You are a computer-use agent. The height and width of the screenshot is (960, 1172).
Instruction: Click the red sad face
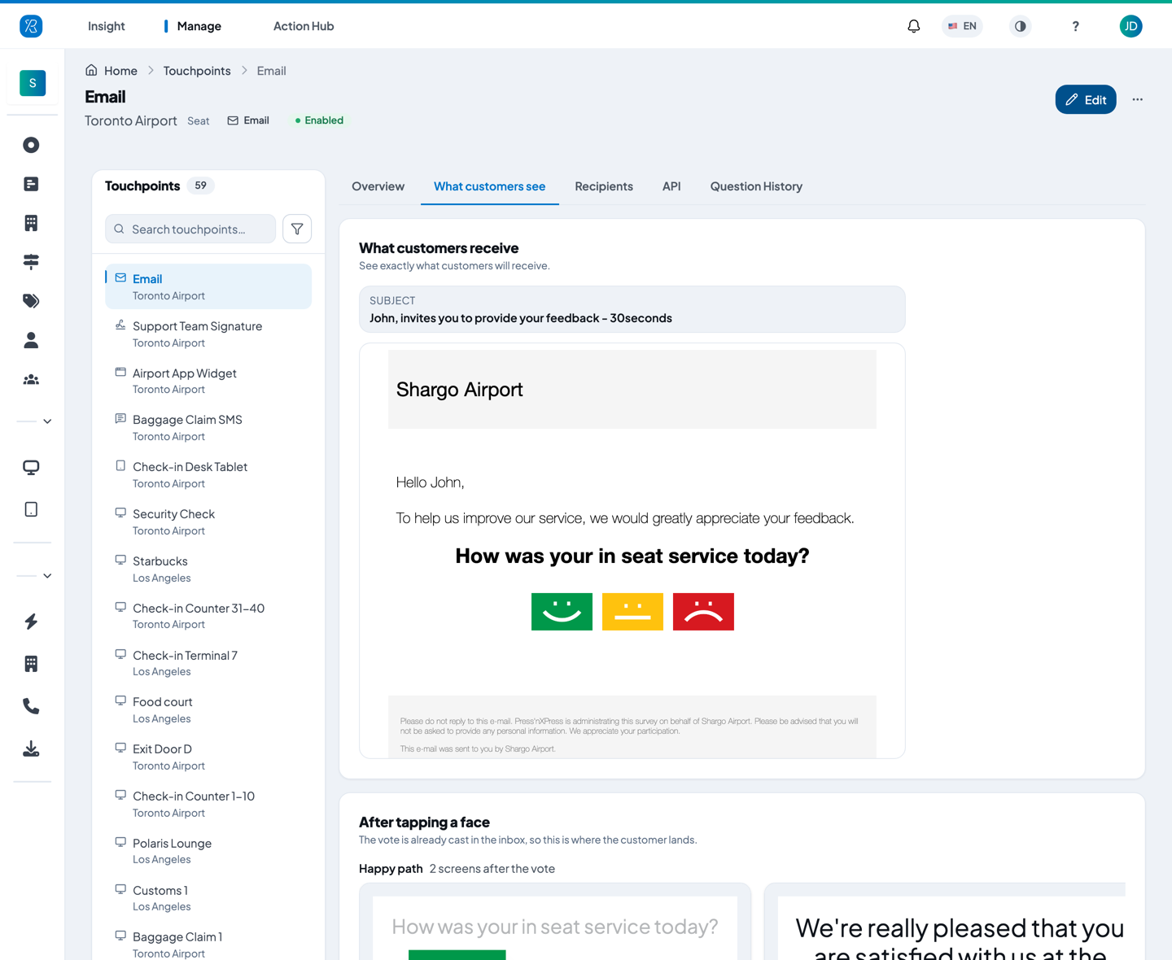pos(703,612)
